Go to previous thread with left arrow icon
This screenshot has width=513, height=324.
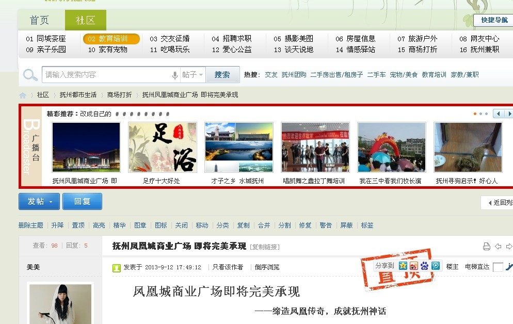tap(498, 246)
